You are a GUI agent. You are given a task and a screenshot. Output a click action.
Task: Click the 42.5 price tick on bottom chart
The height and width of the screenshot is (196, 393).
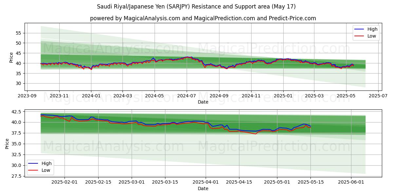[x=17, y=112]
